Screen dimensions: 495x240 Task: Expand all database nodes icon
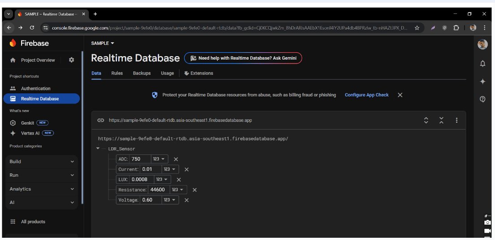click(x=426, y=120)
